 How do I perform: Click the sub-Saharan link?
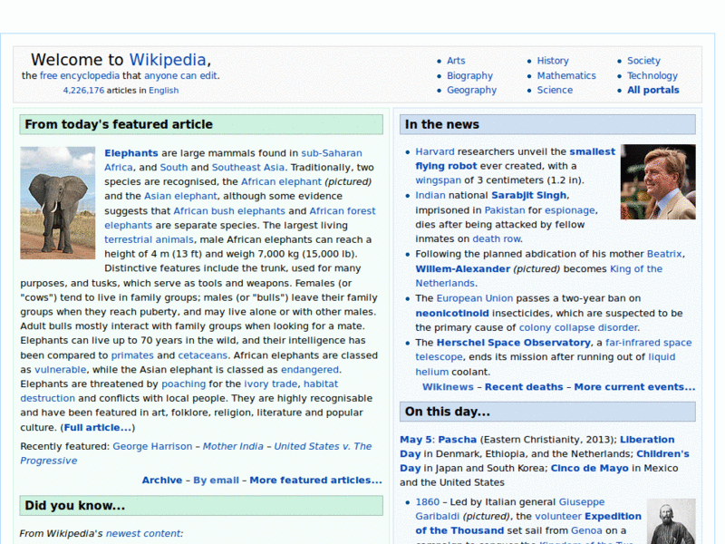pyautogui.click(x=332, y=153)
